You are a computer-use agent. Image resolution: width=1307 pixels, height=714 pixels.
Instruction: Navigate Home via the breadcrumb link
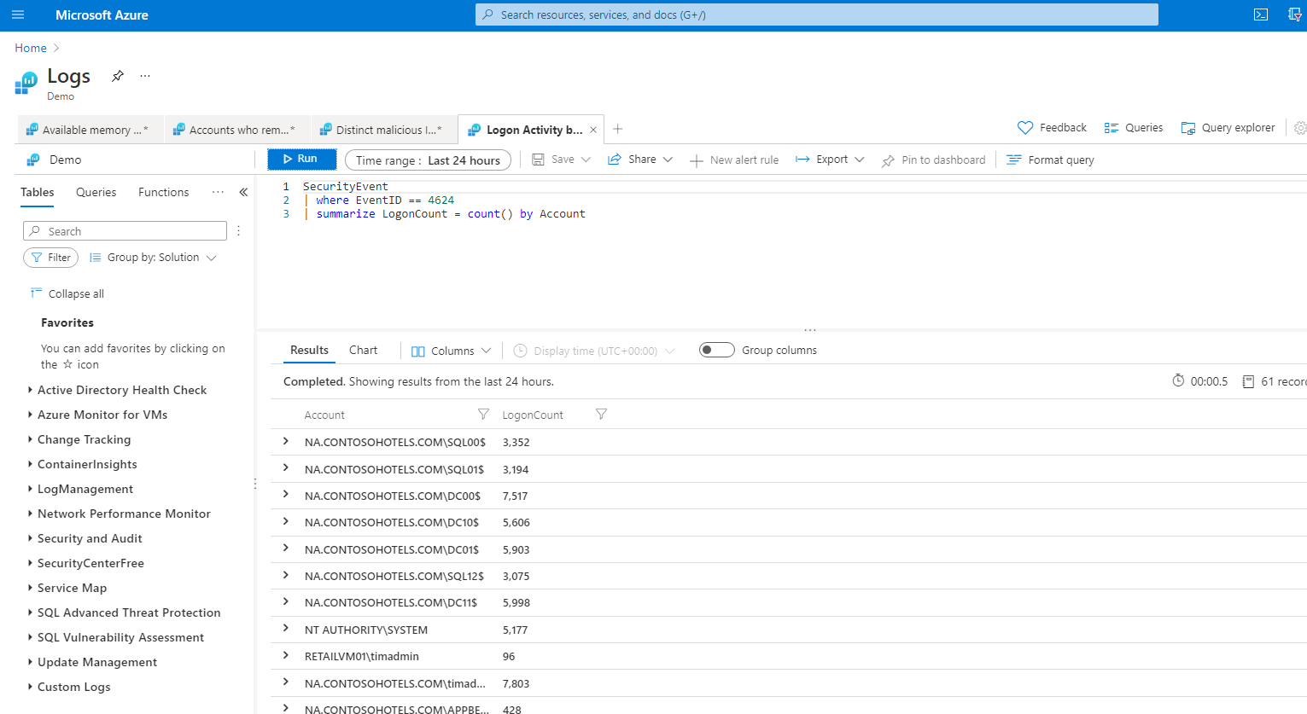pyautogui.click(x=30, y=47)
